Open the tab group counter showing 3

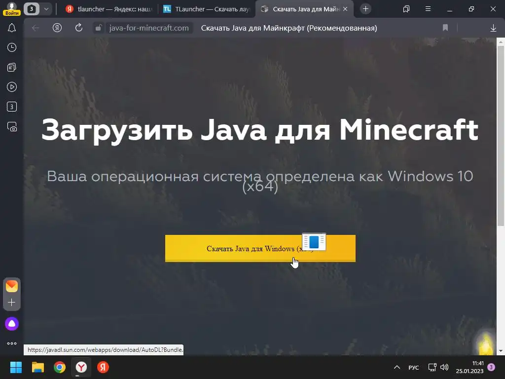31,9
